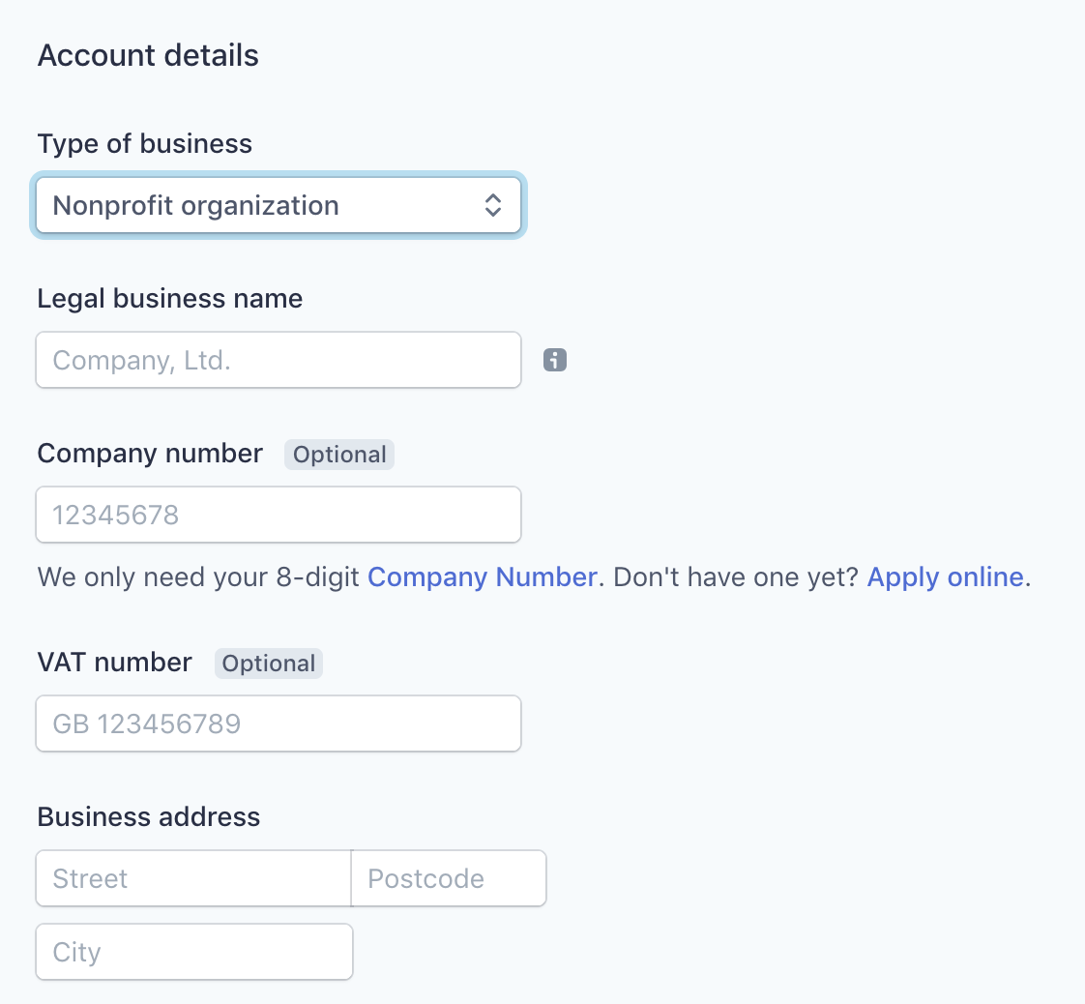Screen dimensions: 1085x1004
Task: Click the Type of business label
Action: coord(145,144)
